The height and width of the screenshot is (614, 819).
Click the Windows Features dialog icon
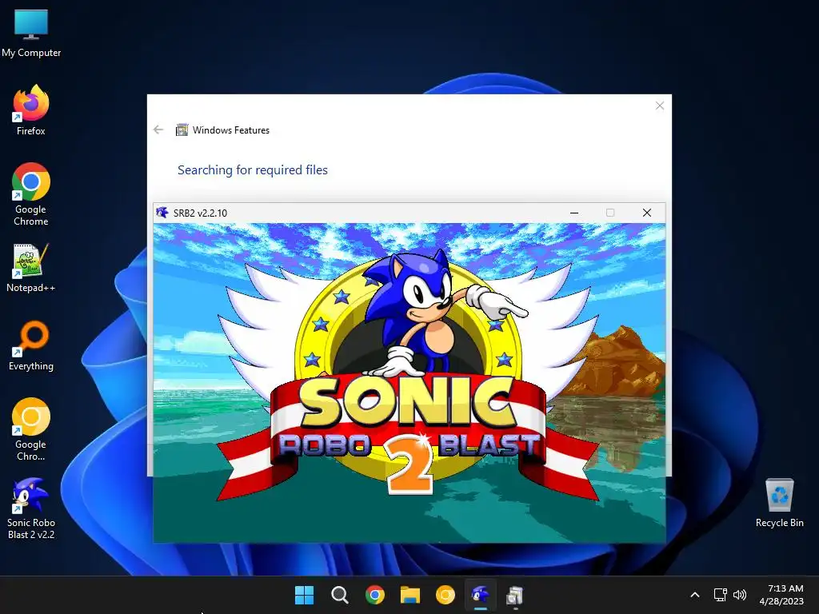click(x=182, y=130)
